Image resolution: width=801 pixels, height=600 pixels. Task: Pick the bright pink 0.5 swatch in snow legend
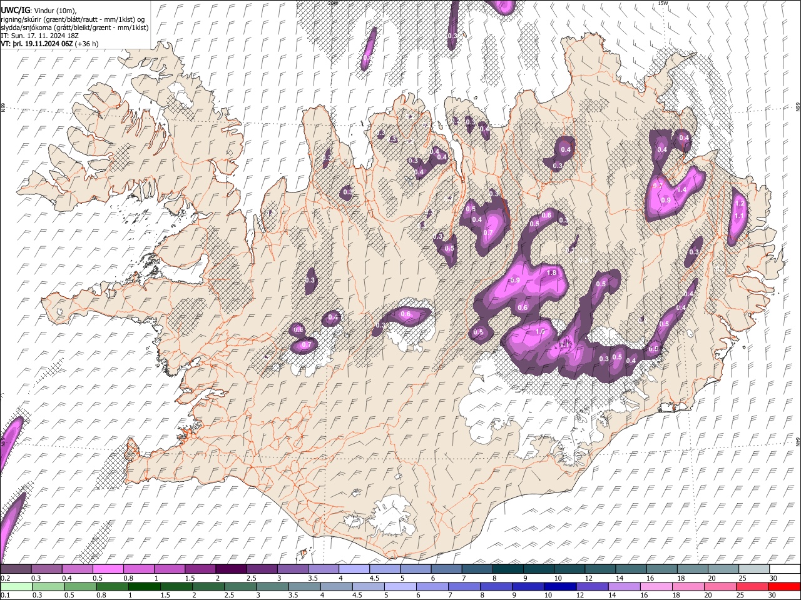(x=107, y=569)
